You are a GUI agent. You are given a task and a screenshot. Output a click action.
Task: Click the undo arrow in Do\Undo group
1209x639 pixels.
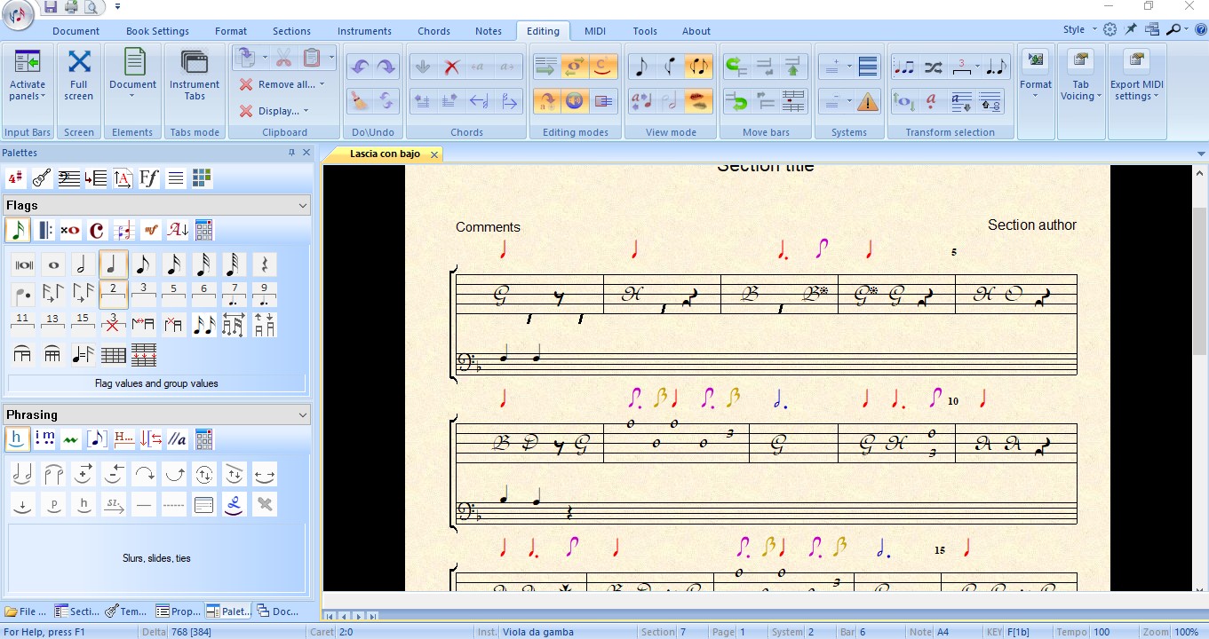pyautogui.click(x=360, y=67)
